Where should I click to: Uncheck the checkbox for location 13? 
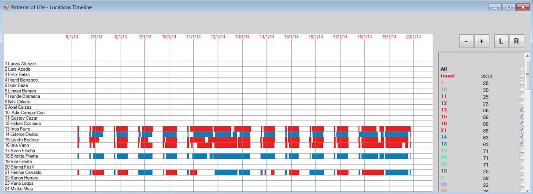[x=522, y=109]
